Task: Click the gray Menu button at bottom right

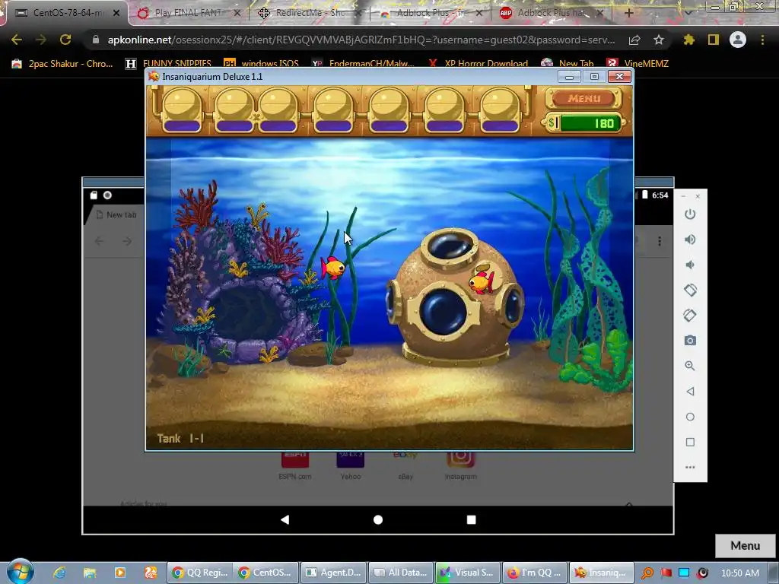Action: tap(746, 546)
